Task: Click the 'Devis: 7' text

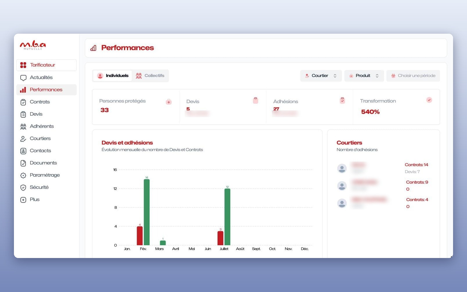Action: pyautogui.click(x=412, y=172)
